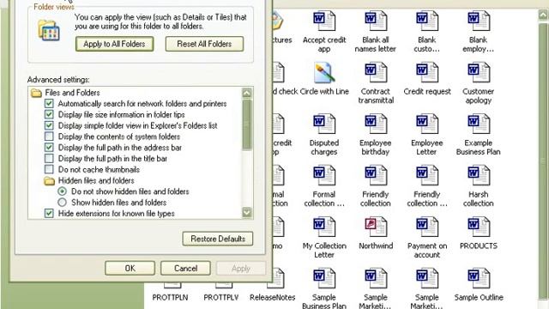This screenshot has width=549, height=309.
Task: Click the Restore Defaults button
Action: pos(218,239)
